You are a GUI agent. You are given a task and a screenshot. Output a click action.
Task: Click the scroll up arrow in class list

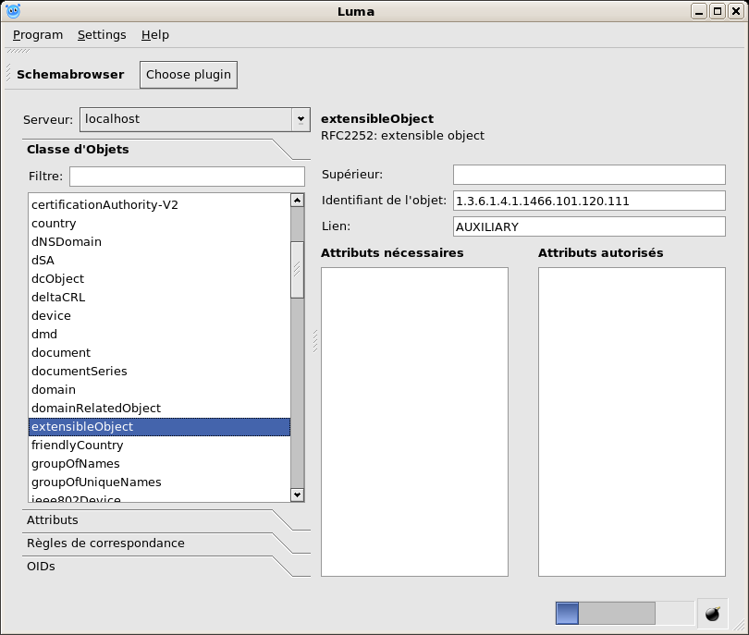click(x=297, y=200)
